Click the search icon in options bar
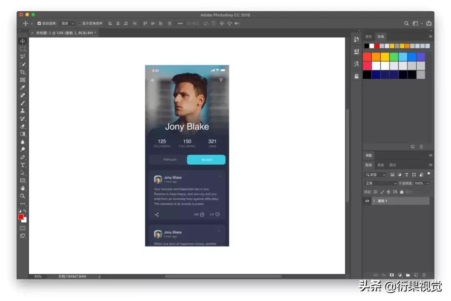Screen dimensions: 451x301 406,23
